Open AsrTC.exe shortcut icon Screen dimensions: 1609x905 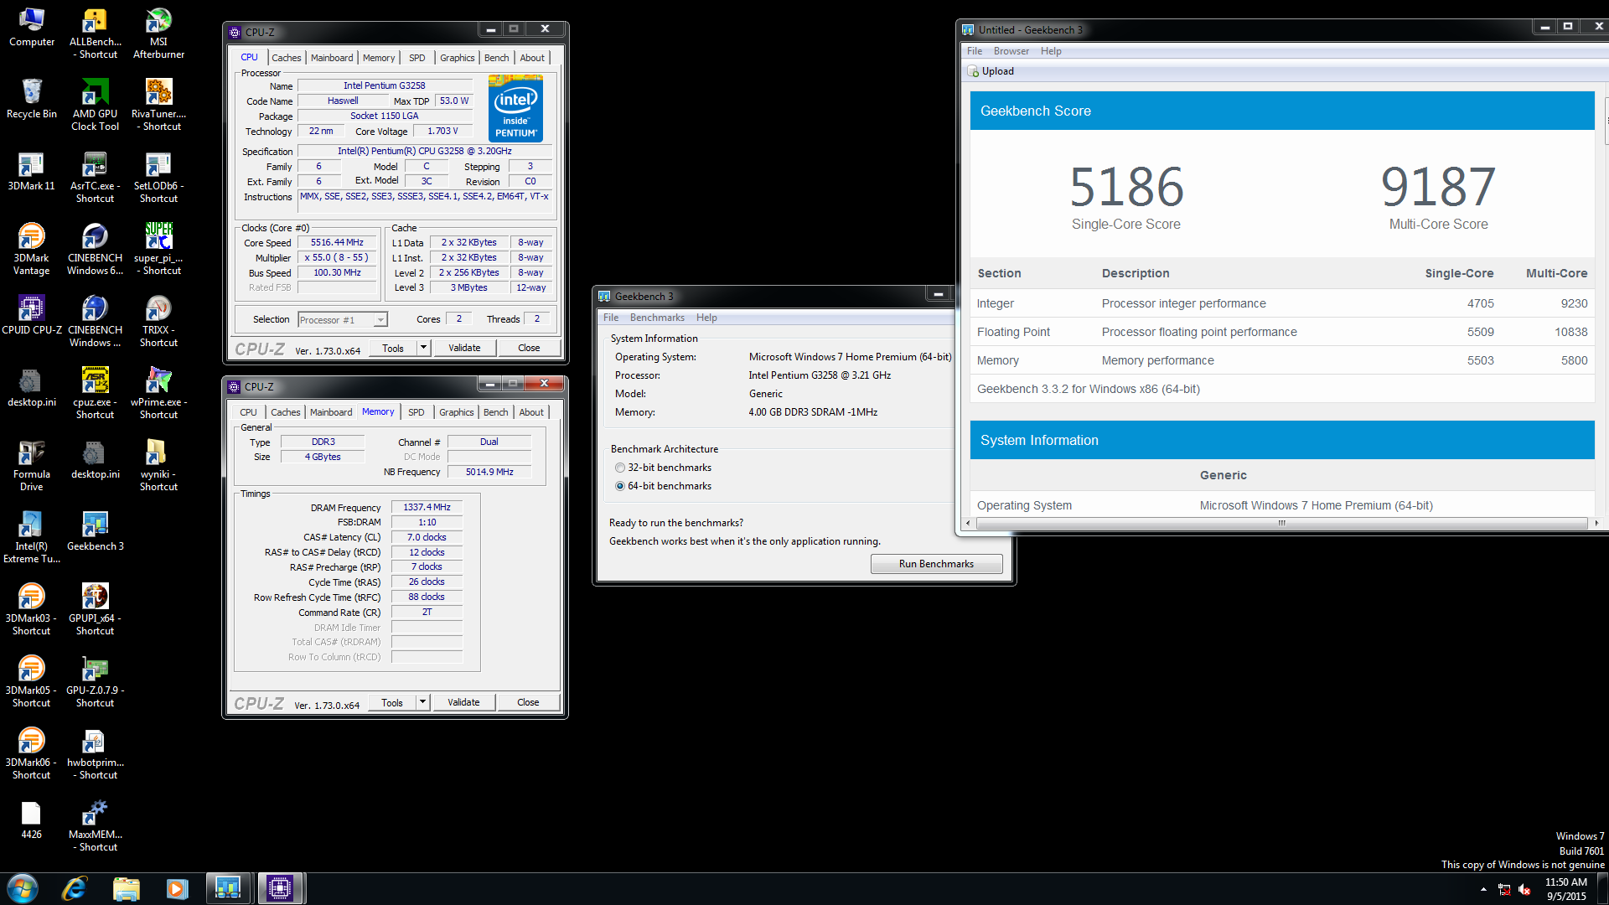point(95,178)
